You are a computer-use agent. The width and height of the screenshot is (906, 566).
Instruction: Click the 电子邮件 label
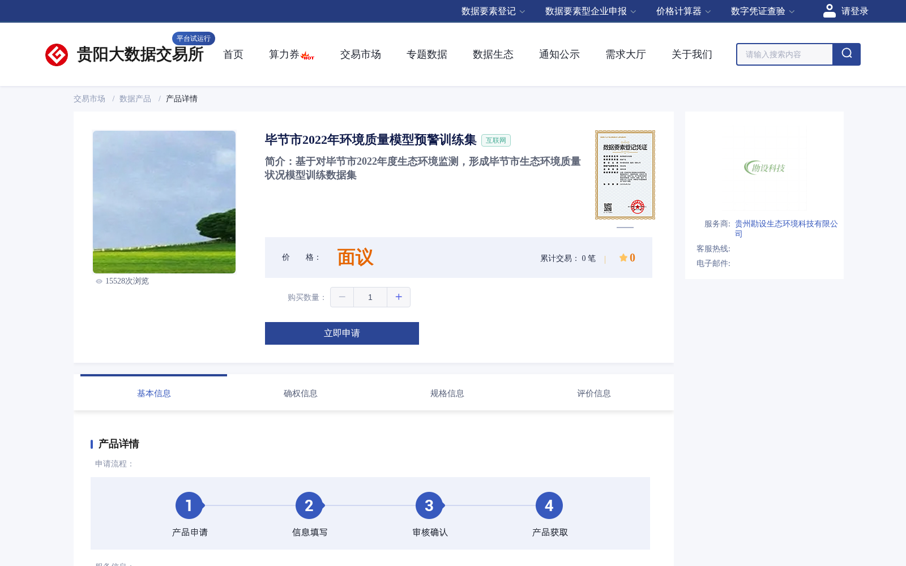coord(713,263)
